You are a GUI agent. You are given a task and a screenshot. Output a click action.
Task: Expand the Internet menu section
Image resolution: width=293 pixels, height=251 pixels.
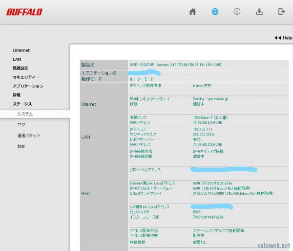coord(21,50)
